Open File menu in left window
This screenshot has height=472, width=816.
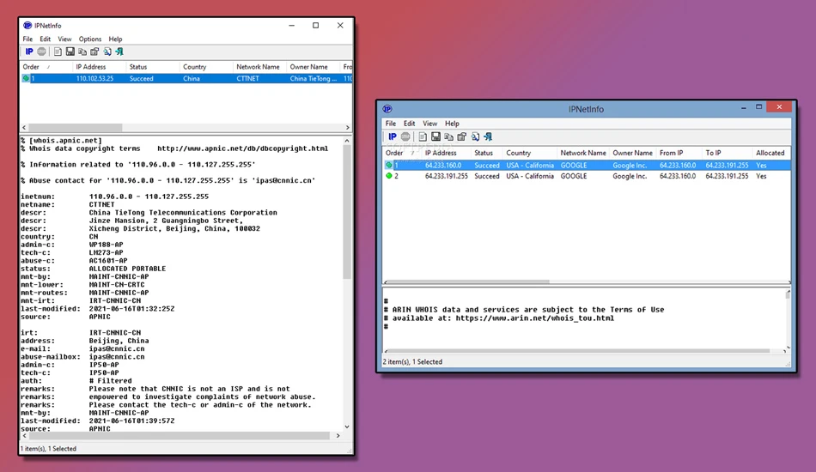pyautogui.click(x=27, y=39)
